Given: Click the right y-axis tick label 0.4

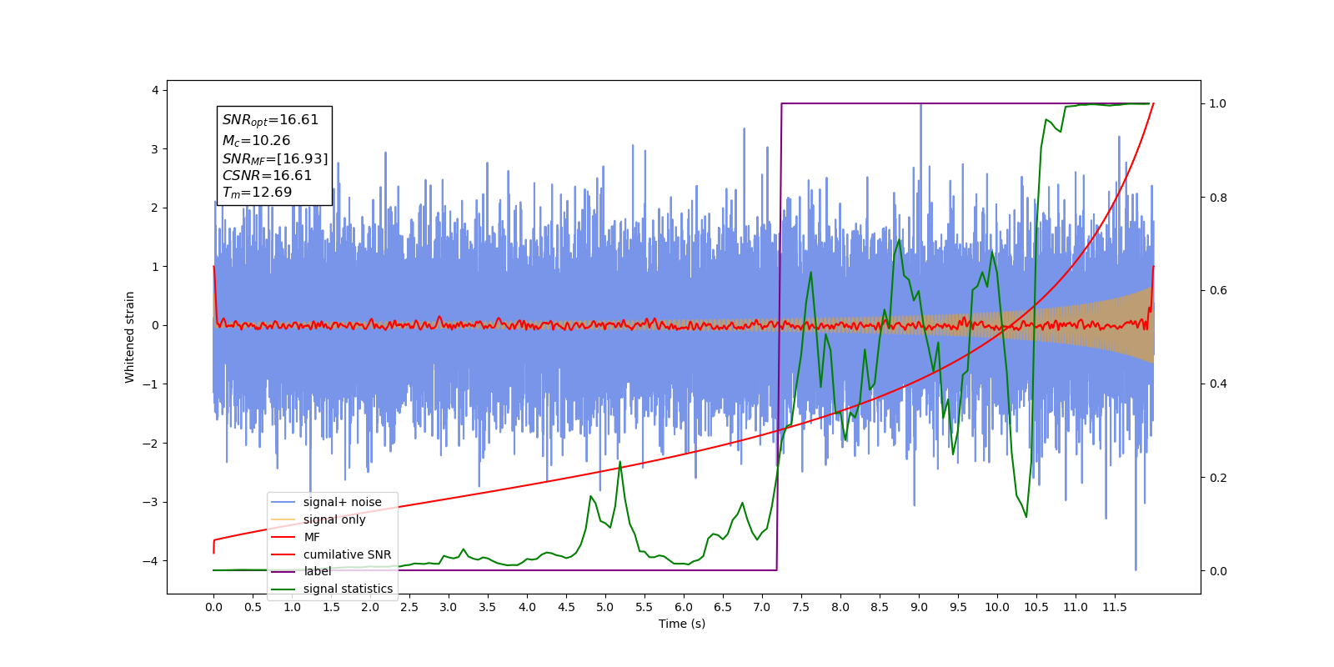Looking at the screenshot, I should pyautogui.click(x=1218, y=384).
